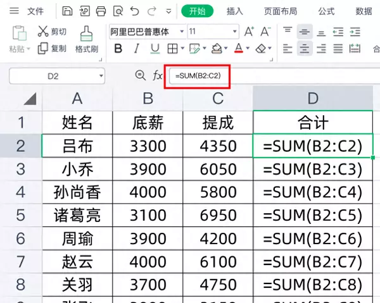Open the font name dropdown 阿里巴巴普惠体

[x=182, y=32]
